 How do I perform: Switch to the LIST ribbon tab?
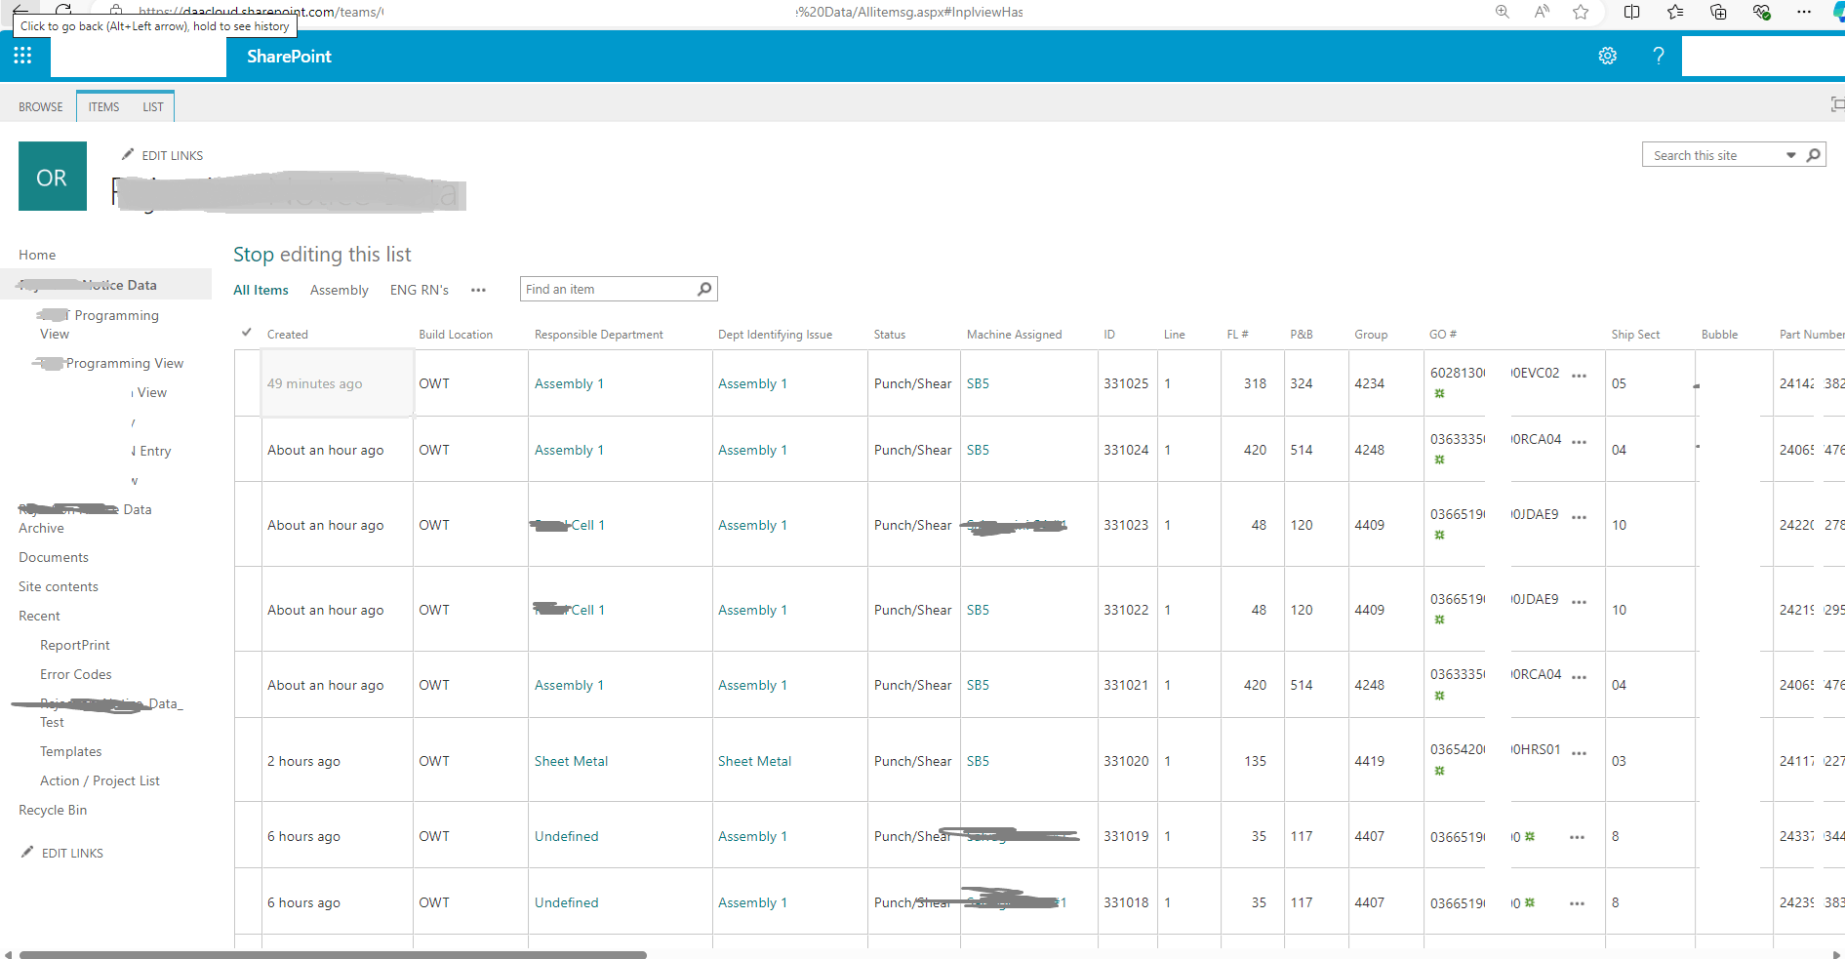click(x=153, y=106)
